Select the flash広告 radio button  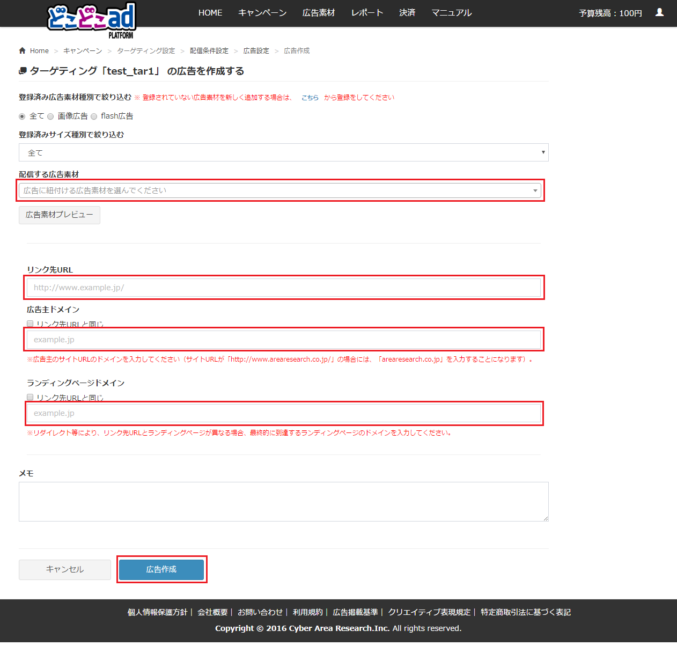coord(94,116)
